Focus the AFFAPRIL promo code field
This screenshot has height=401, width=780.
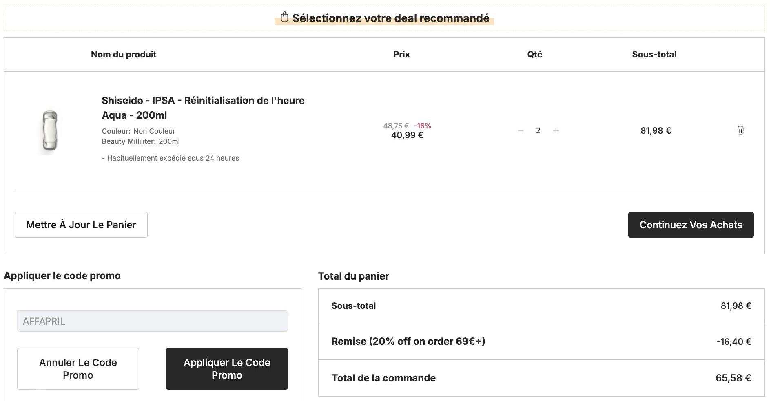[152, 321]
